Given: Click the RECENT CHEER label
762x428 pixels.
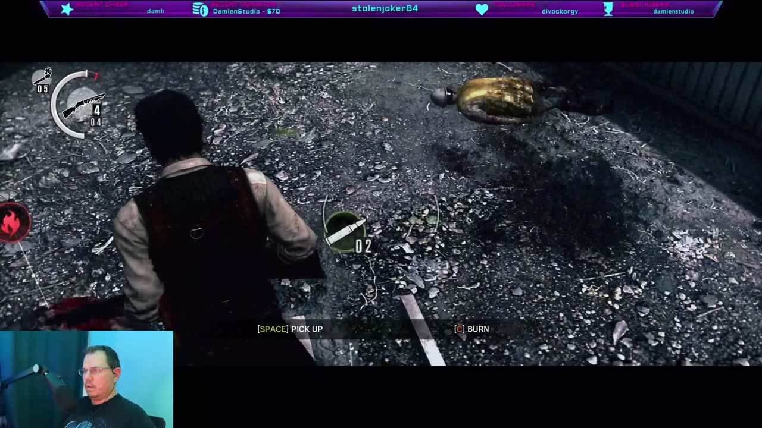Looking at the screenshot, I should (102, 4).
